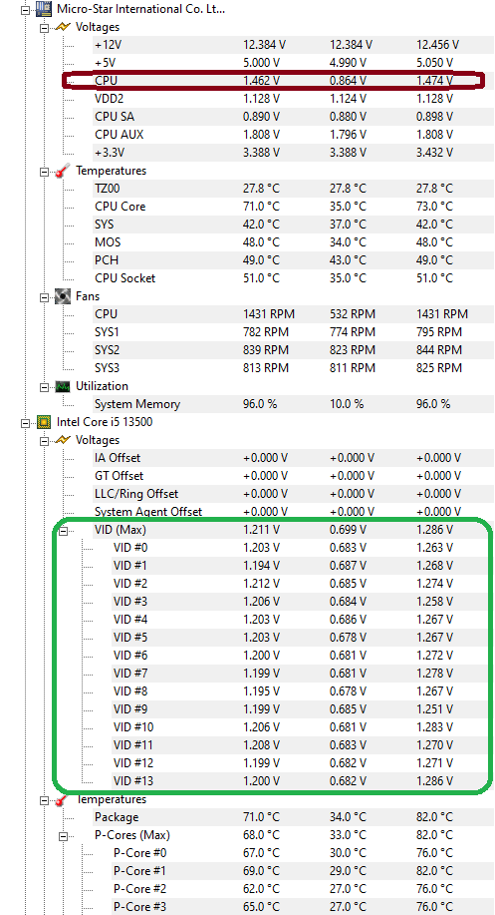Click the 1.286 V max value of VID #13
Image resolution: width=495 pixels, height=915 pixels.
tap(434, 781)
